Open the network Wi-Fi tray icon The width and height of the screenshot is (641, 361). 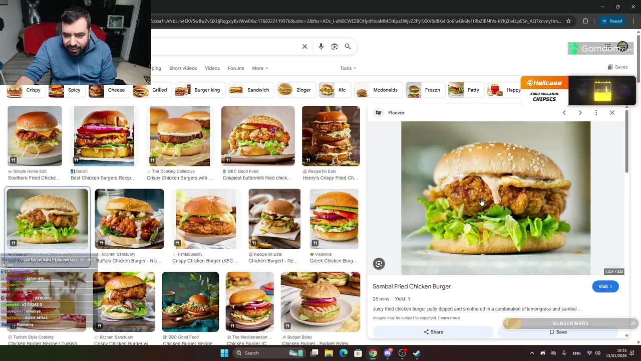click(589, 353)
